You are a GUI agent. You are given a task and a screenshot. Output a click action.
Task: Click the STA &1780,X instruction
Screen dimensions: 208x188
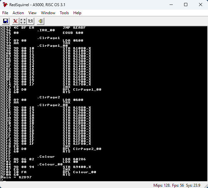pos(77,84)
